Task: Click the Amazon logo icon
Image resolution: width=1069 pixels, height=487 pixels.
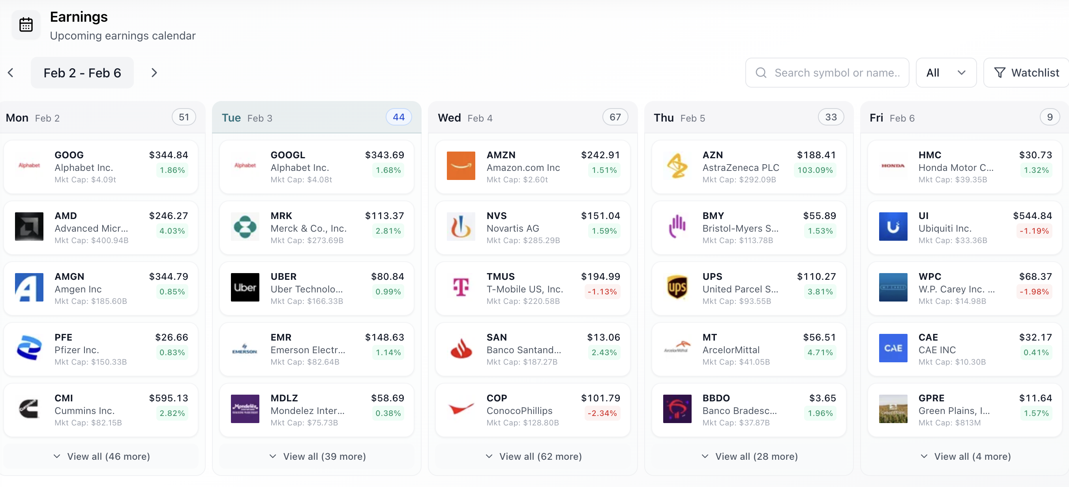Action: pyautogui.click(x=461, y=166)
